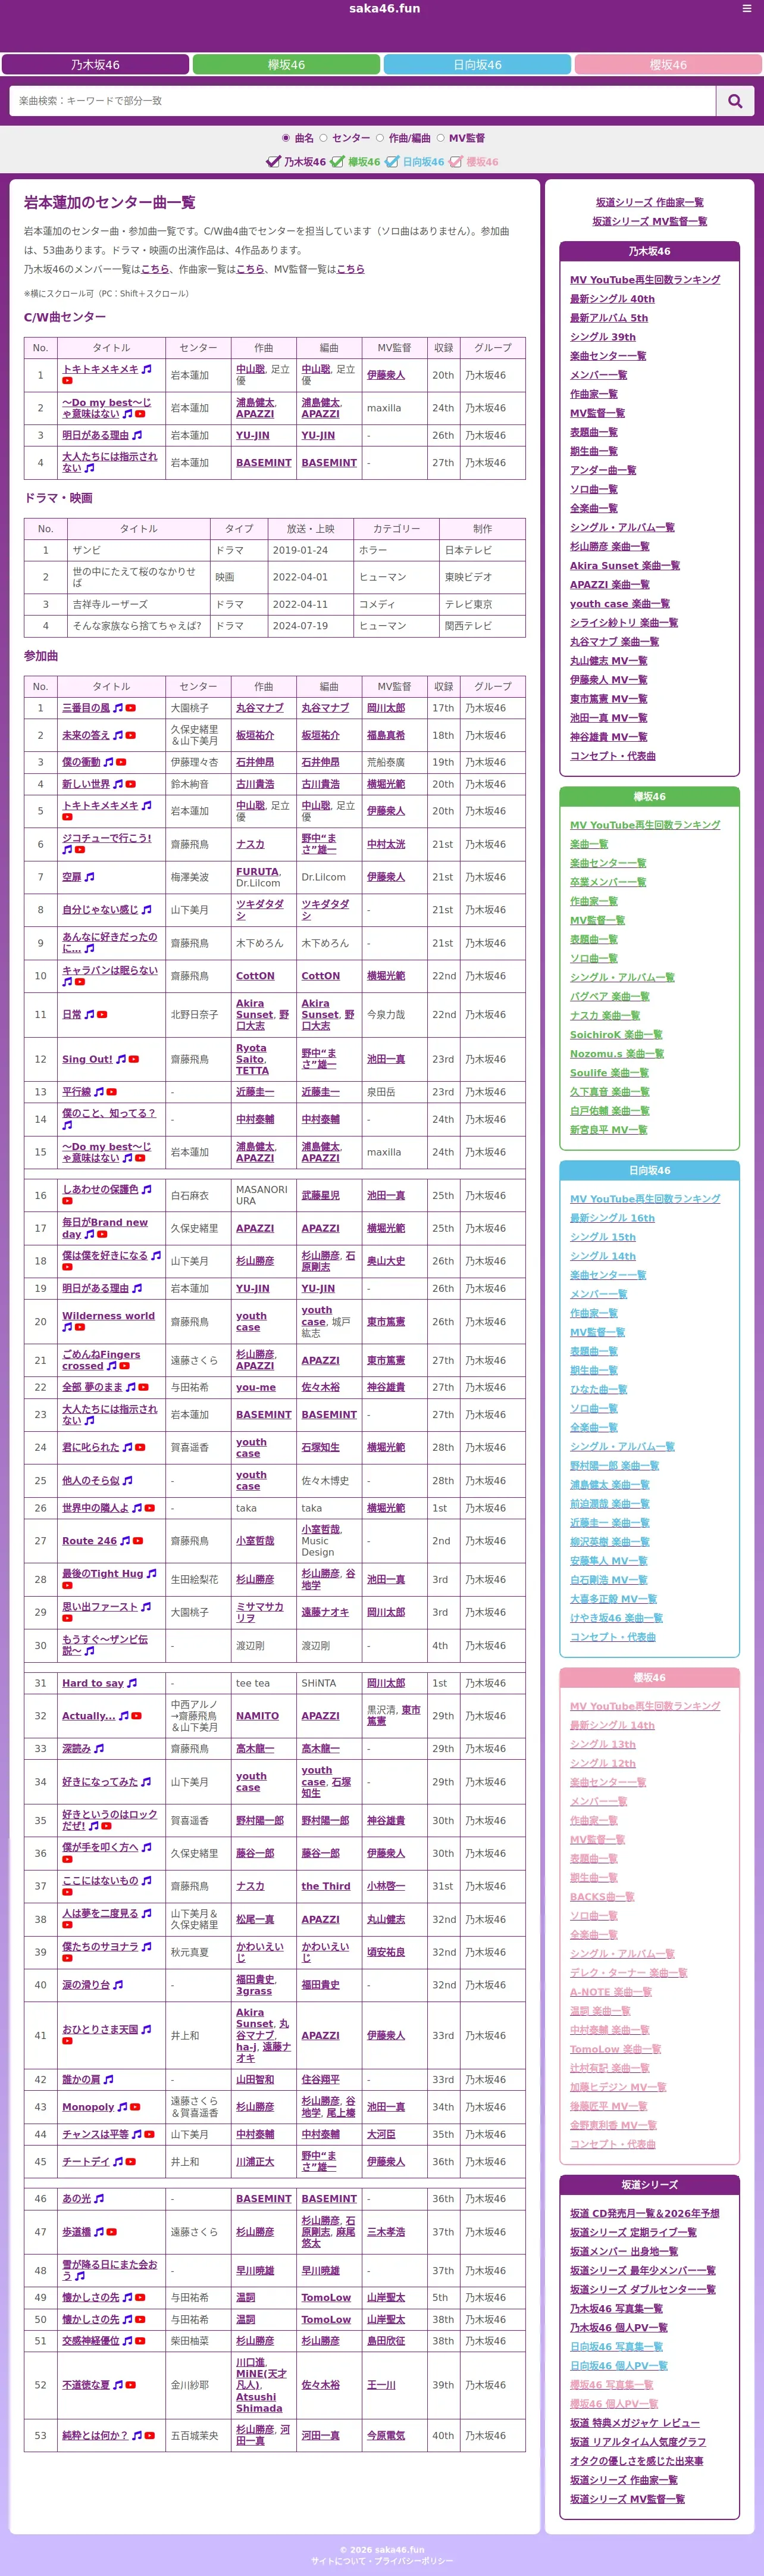
Task: Open director link 王一川
Action: (381, 2385)
